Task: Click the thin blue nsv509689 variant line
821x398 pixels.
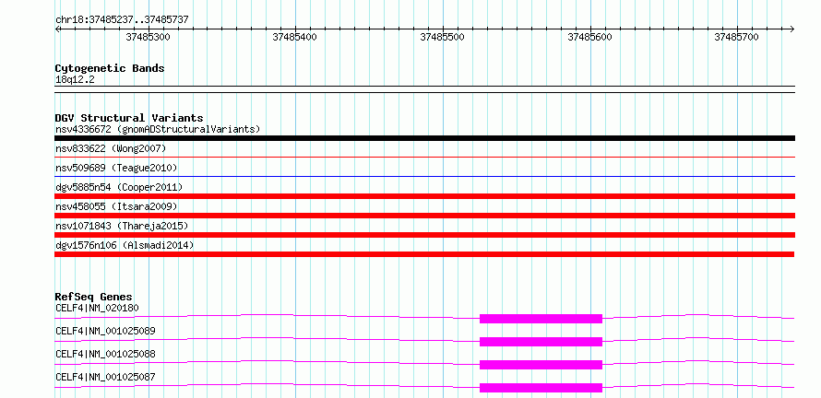Action: [x=424, y=176]
